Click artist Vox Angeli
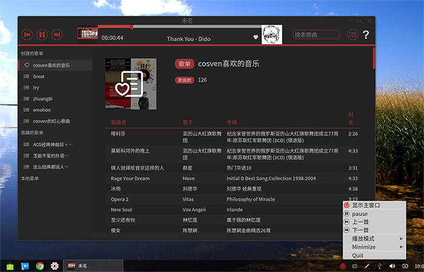 tap(194, 210)
